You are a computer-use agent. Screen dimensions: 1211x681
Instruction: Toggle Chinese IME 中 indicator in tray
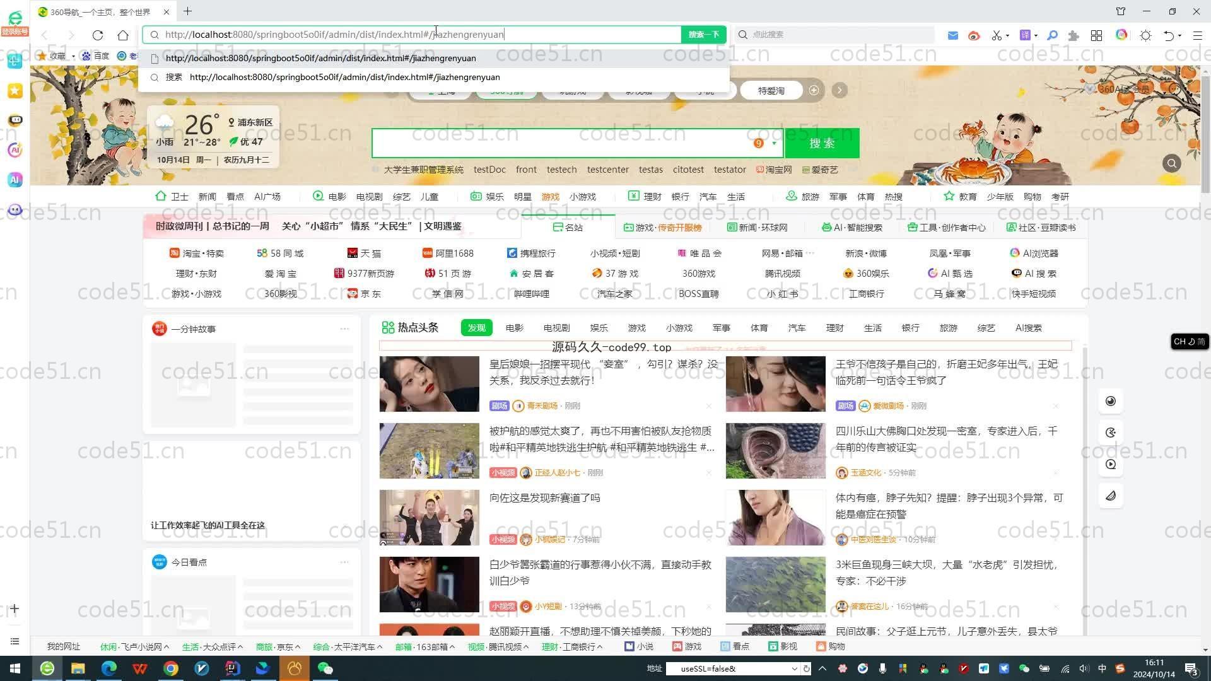1102,668
